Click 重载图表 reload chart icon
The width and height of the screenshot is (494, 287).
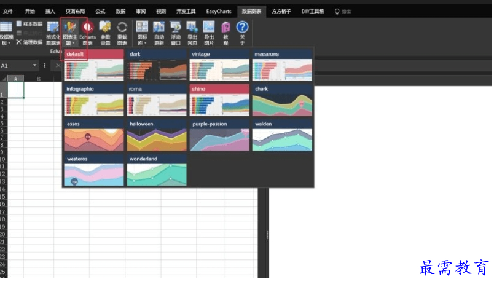[122, 33]
